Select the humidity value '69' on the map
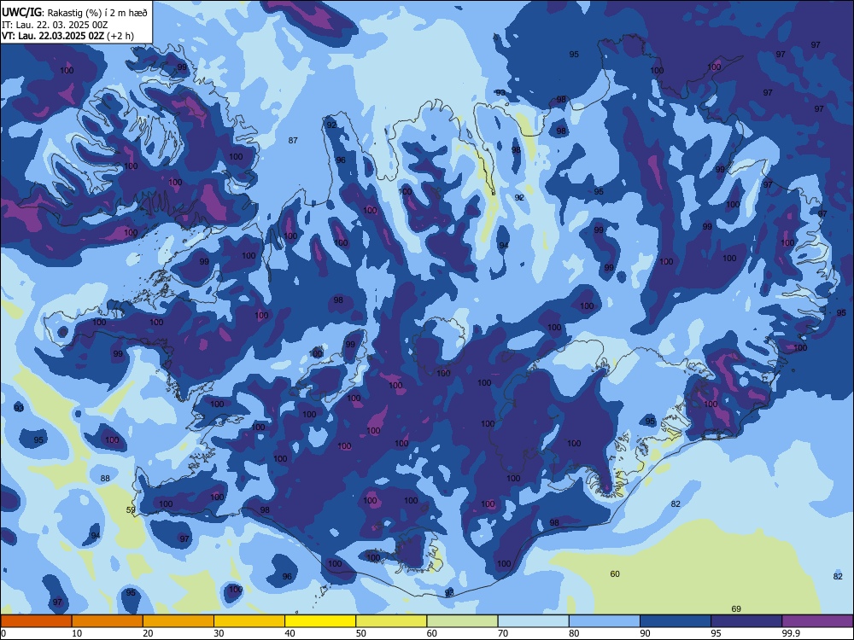 [736, 609]
